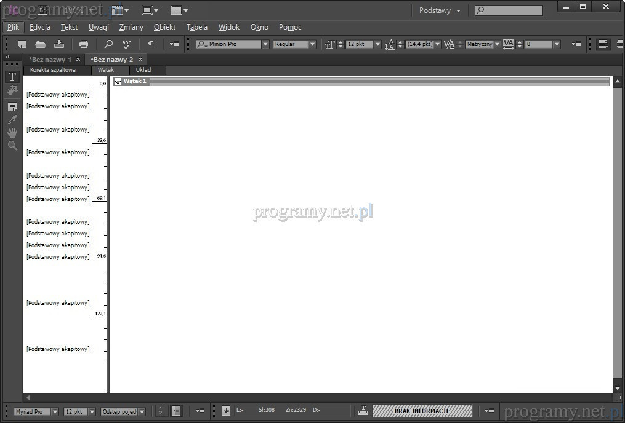Click the Save document icon
The image size is (625, 423).
(x=59, y=44)
